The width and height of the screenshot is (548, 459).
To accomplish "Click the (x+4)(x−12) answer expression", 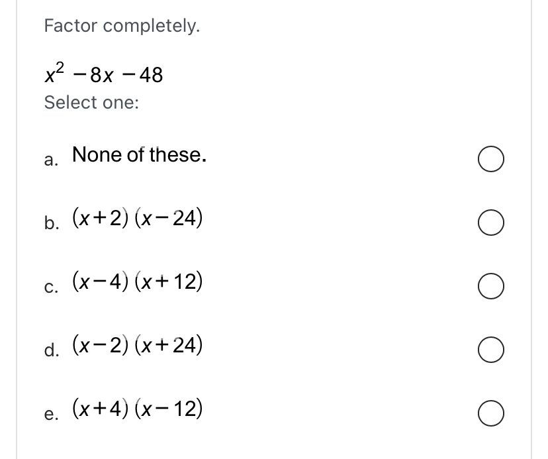I will pos(138,409).
